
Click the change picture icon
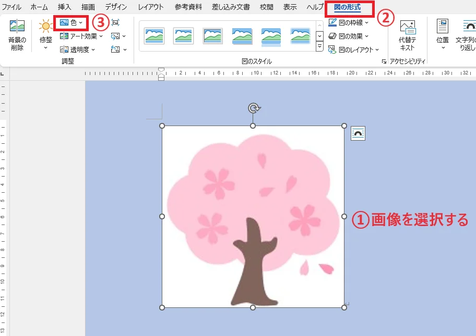tap(115, 36)
